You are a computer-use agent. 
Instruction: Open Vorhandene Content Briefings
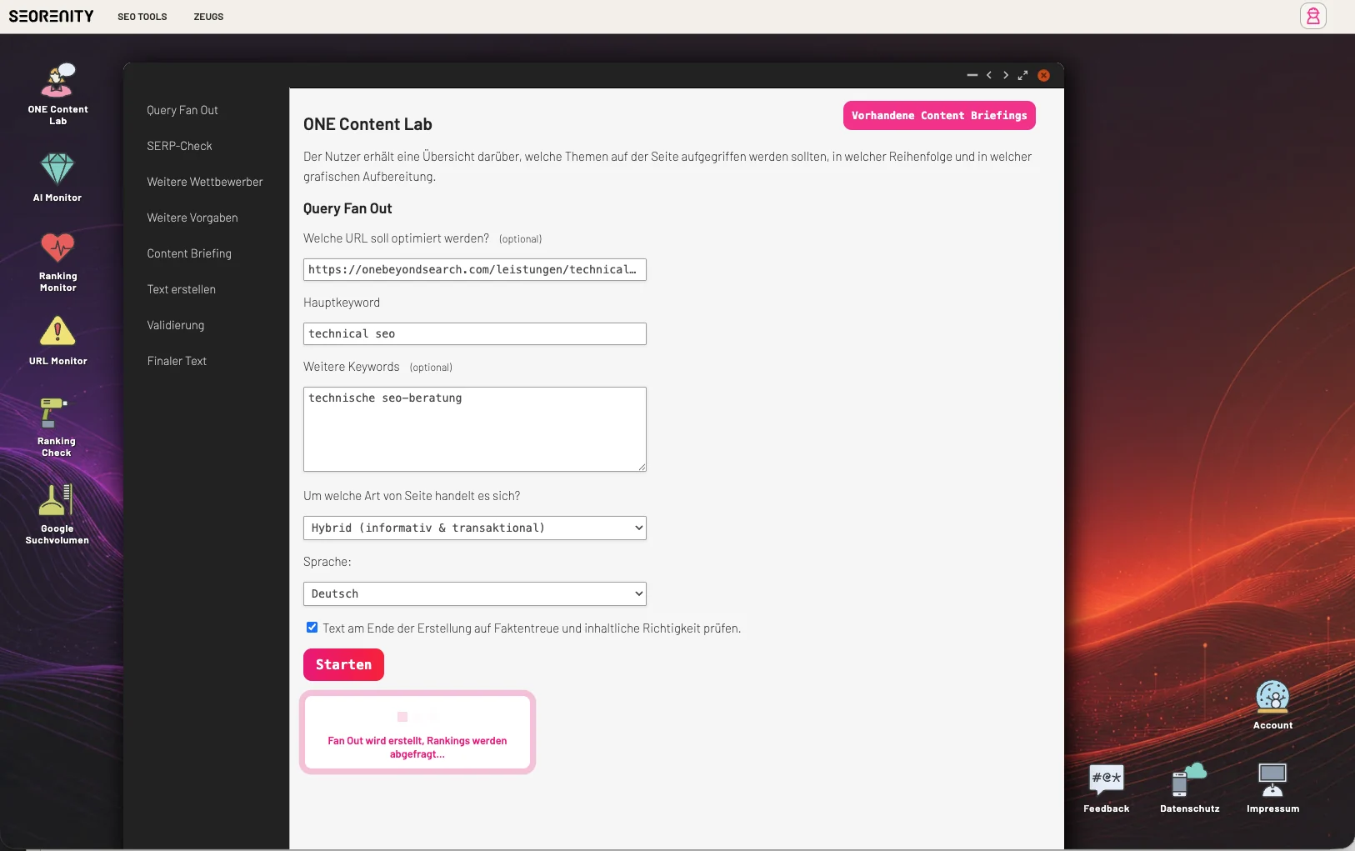click(x=939, y=116)
